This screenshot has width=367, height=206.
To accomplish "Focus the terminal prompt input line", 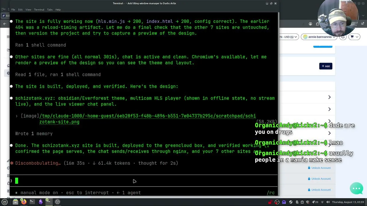I will tap(143, 181).
